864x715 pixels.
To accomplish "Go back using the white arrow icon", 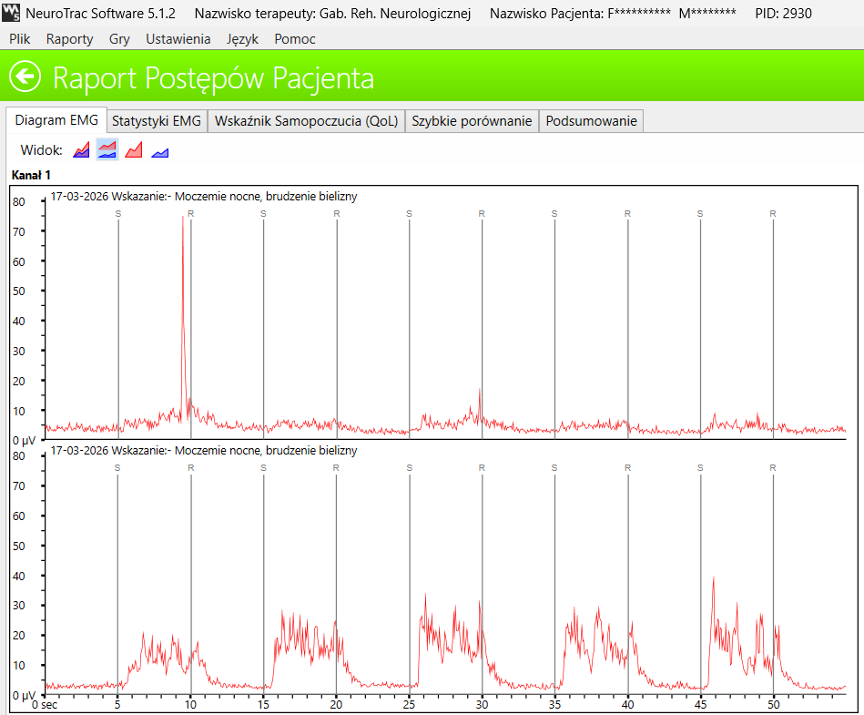I will pos(25,77).
